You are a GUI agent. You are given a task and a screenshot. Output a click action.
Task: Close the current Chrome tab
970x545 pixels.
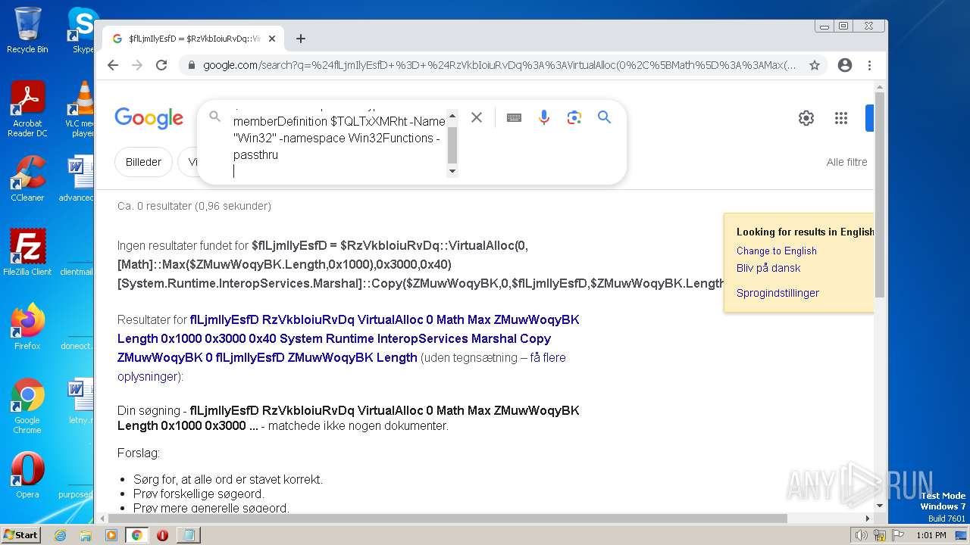(271, 39)
